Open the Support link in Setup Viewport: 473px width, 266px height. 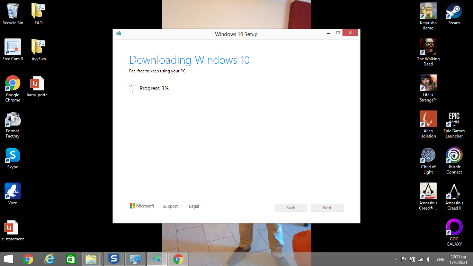(170, 206)
